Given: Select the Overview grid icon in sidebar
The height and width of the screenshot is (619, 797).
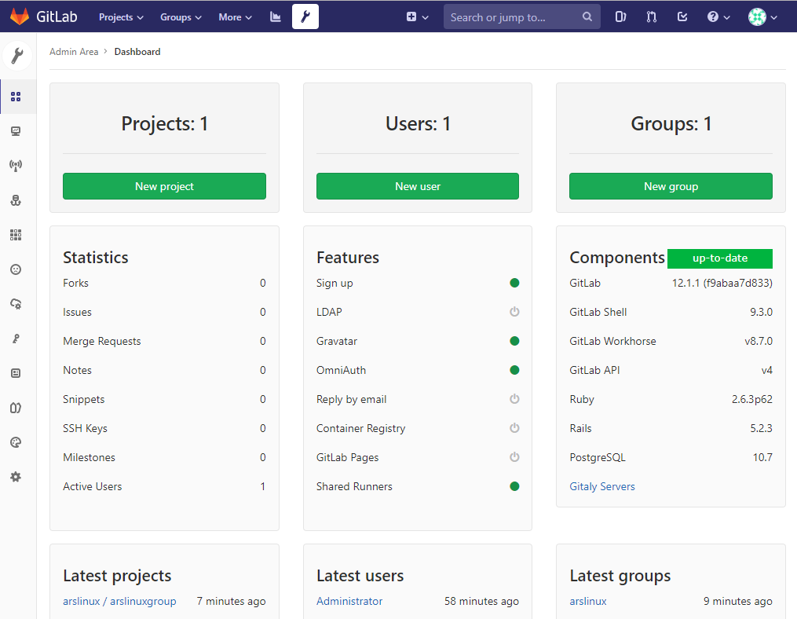Looking at the screenshot, I should (16, 97).
